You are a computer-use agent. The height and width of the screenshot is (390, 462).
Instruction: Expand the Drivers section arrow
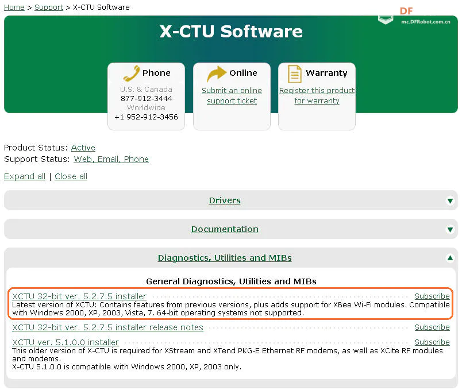[450, 201]
